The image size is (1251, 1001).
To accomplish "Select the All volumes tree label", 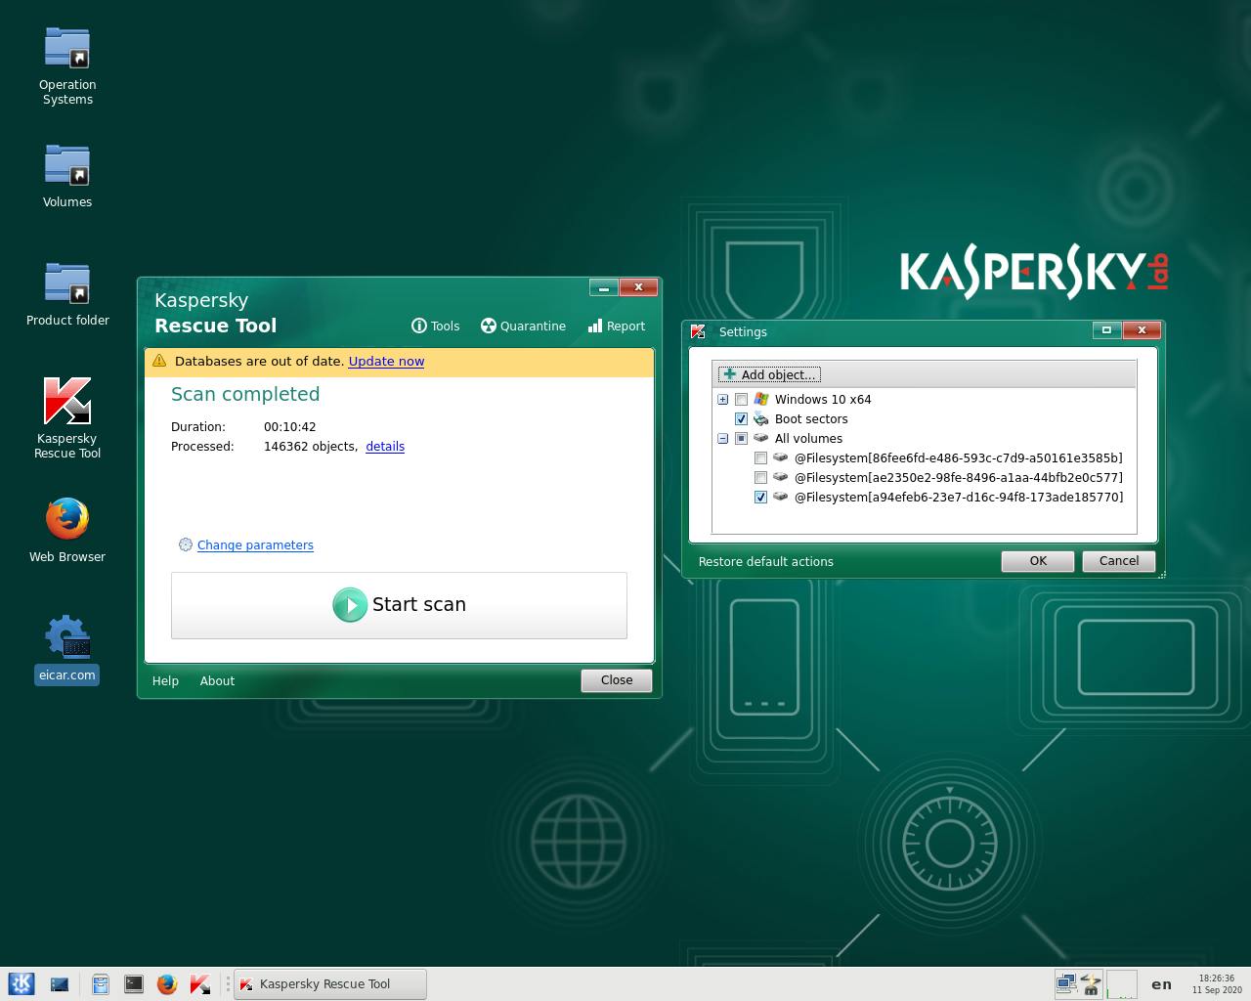I will [808, 438].
